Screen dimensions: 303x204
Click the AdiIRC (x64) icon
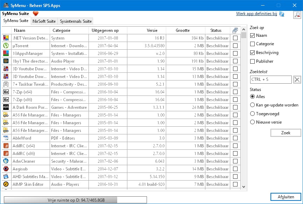point(6,146)
